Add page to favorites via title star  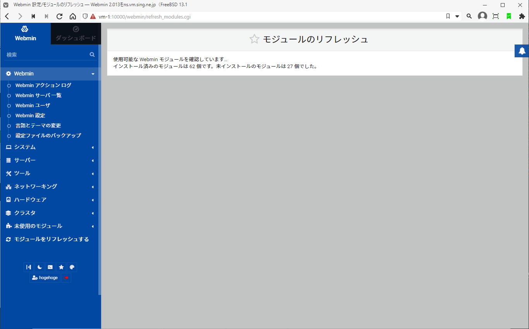click(254, 39)
